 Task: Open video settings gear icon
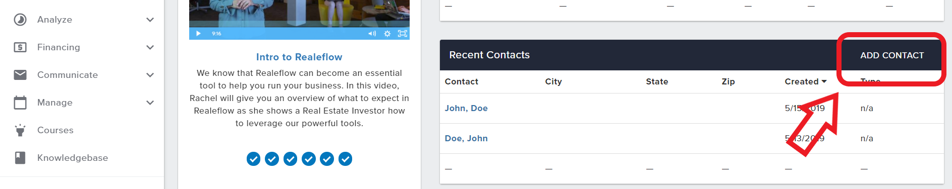click(x=387, y=34)
